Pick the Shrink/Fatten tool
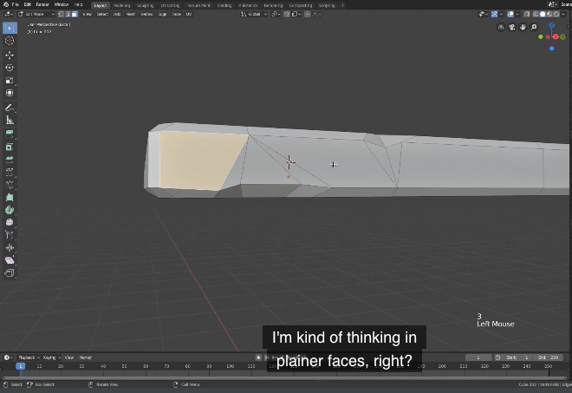Viewport: 572px width, 393px height. coord(10,247)
